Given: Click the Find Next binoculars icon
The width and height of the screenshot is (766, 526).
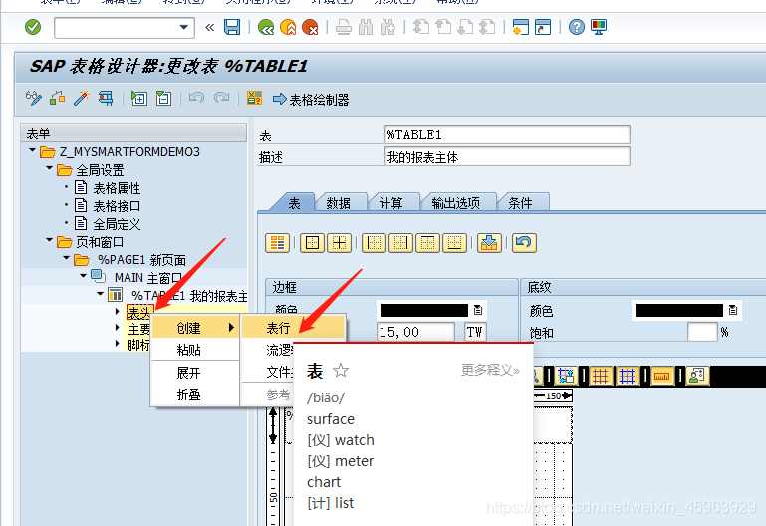Looking at the screenshot, I should point(387,27).
